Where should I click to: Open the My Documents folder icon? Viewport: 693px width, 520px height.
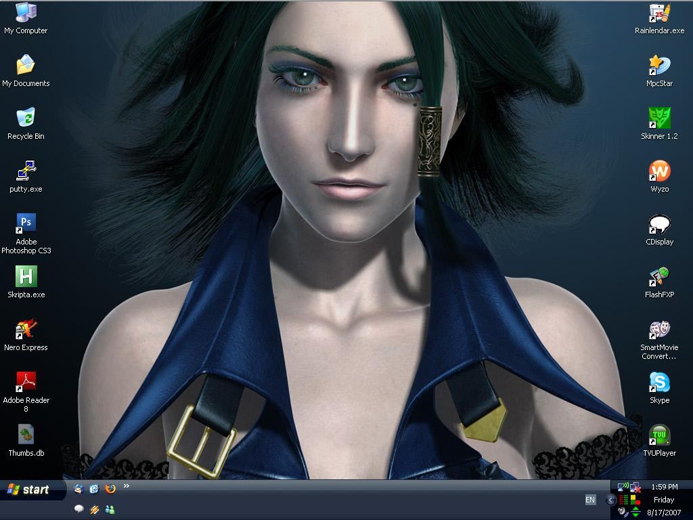click(x=26, y=70)
